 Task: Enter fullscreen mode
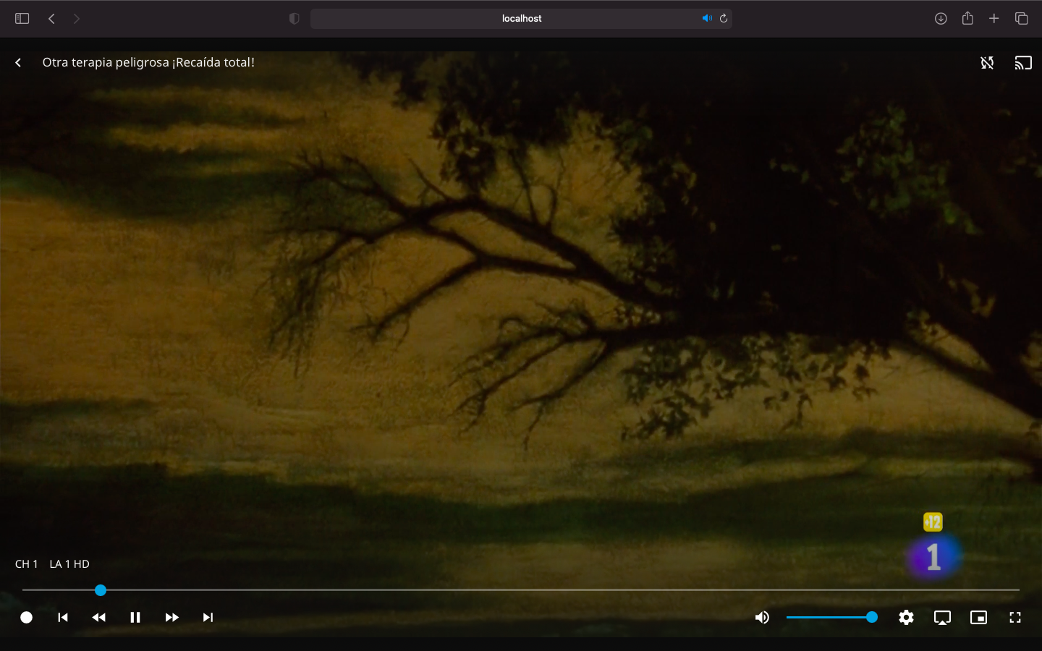coord(1015,617)
